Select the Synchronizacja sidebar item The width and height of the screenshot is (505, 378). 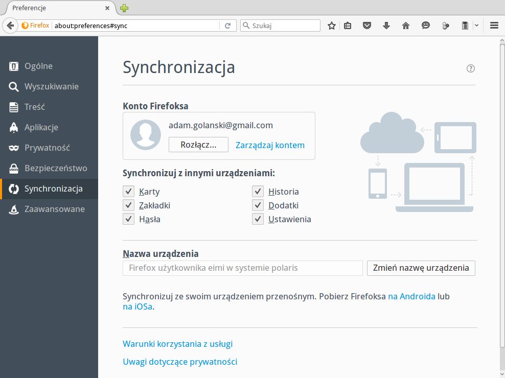(49, 188)
